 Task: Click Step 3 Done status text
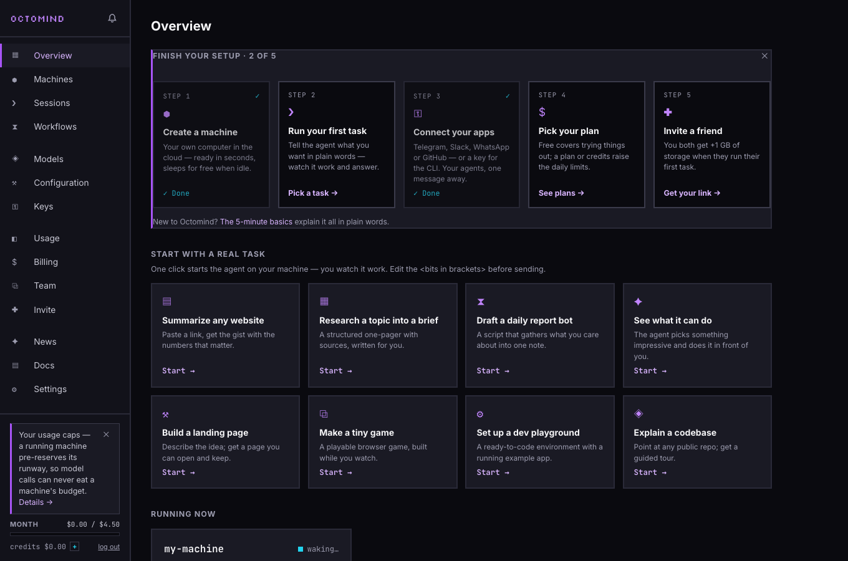[x=426, y=193]
